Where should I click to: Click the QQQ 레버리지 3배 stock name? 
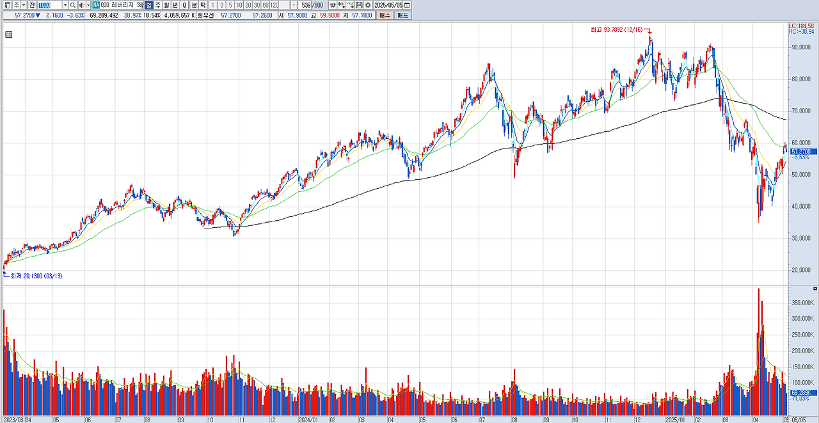(122, 5)
